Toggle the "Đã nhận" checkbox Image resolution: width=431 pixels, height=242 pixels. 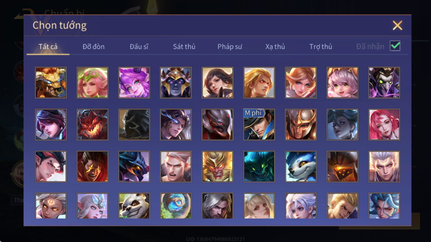pos(395,46)
